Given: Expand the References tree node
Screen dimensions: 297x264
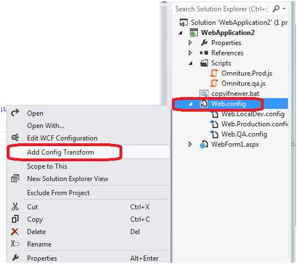Looking at the screenshot, I should (x=190, y=52).
